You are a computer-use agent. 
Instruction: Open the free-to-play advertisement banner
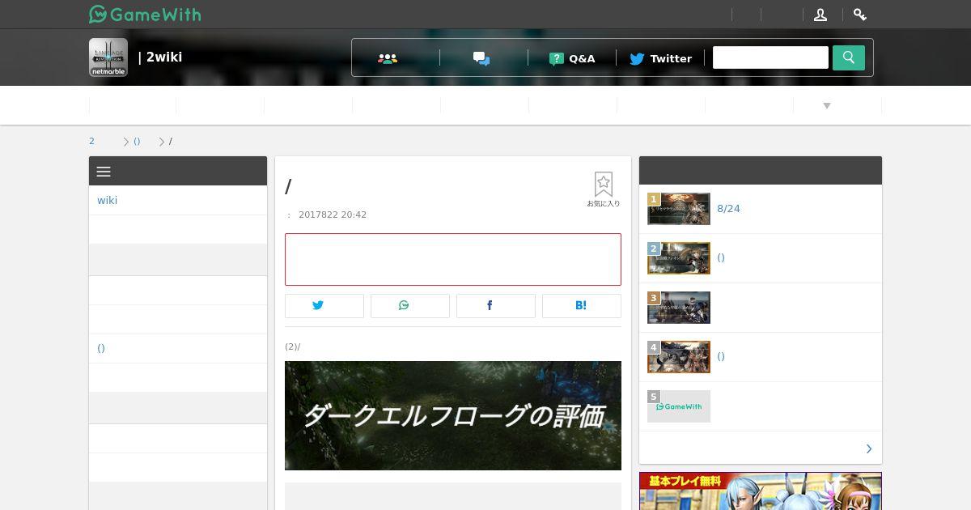761,491
